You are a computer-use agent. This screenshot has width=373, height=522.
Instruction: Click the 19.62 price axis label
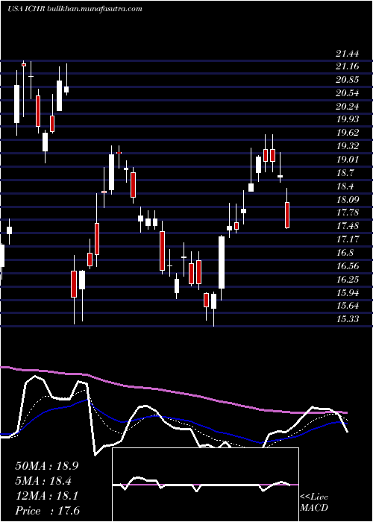[x=348, y=133]
